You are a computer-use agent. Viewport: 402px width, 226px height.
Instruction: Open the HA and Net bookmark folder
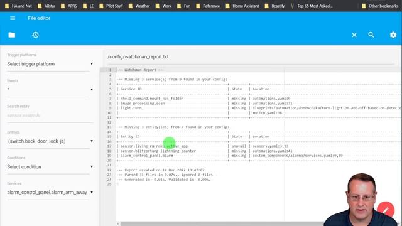(19, 6)
